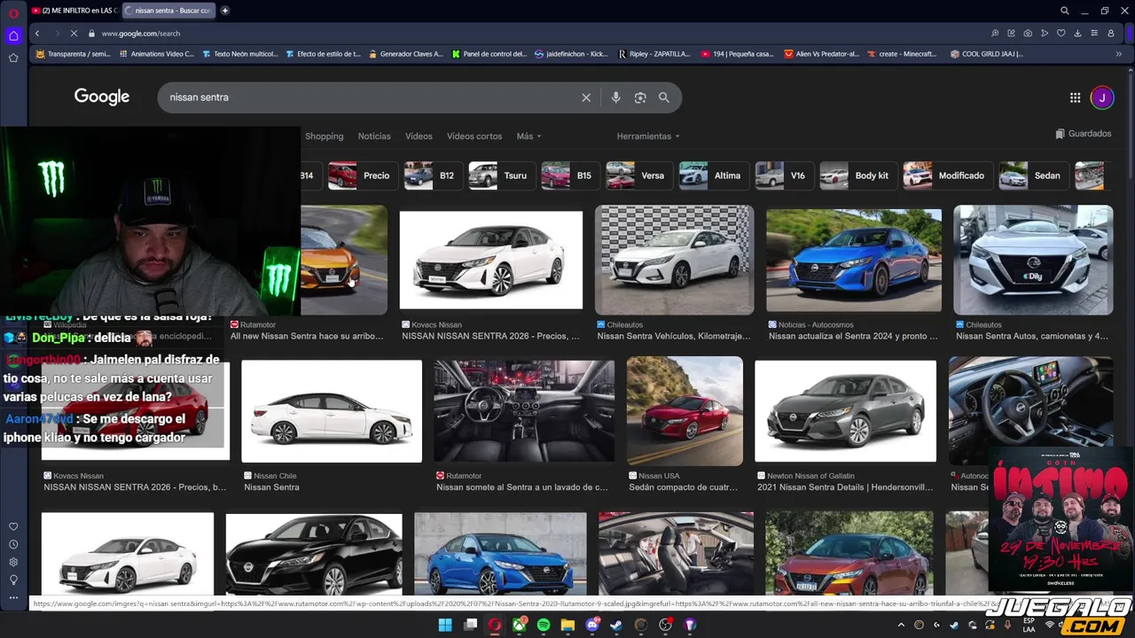Open the Opera menu logo
This screenshot has width=1135, height=638.
13,12
